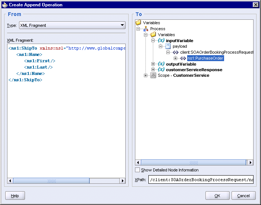The image size is (261, 205).
Task: Close the Create Append Operation dialog
Action: (x=255, y=4)
